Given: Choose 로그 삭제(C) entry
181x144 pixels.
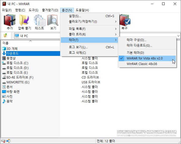Looking at the screenshot, I should coord(89,53).
